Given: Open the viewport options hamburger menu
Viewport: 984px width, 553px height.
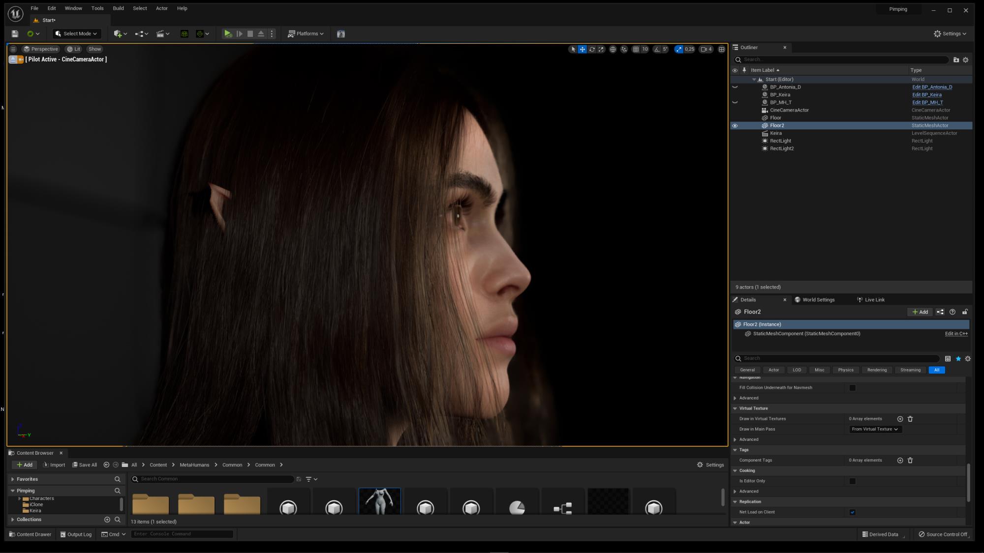Looking at the screenshot, I should pos(13,49).
